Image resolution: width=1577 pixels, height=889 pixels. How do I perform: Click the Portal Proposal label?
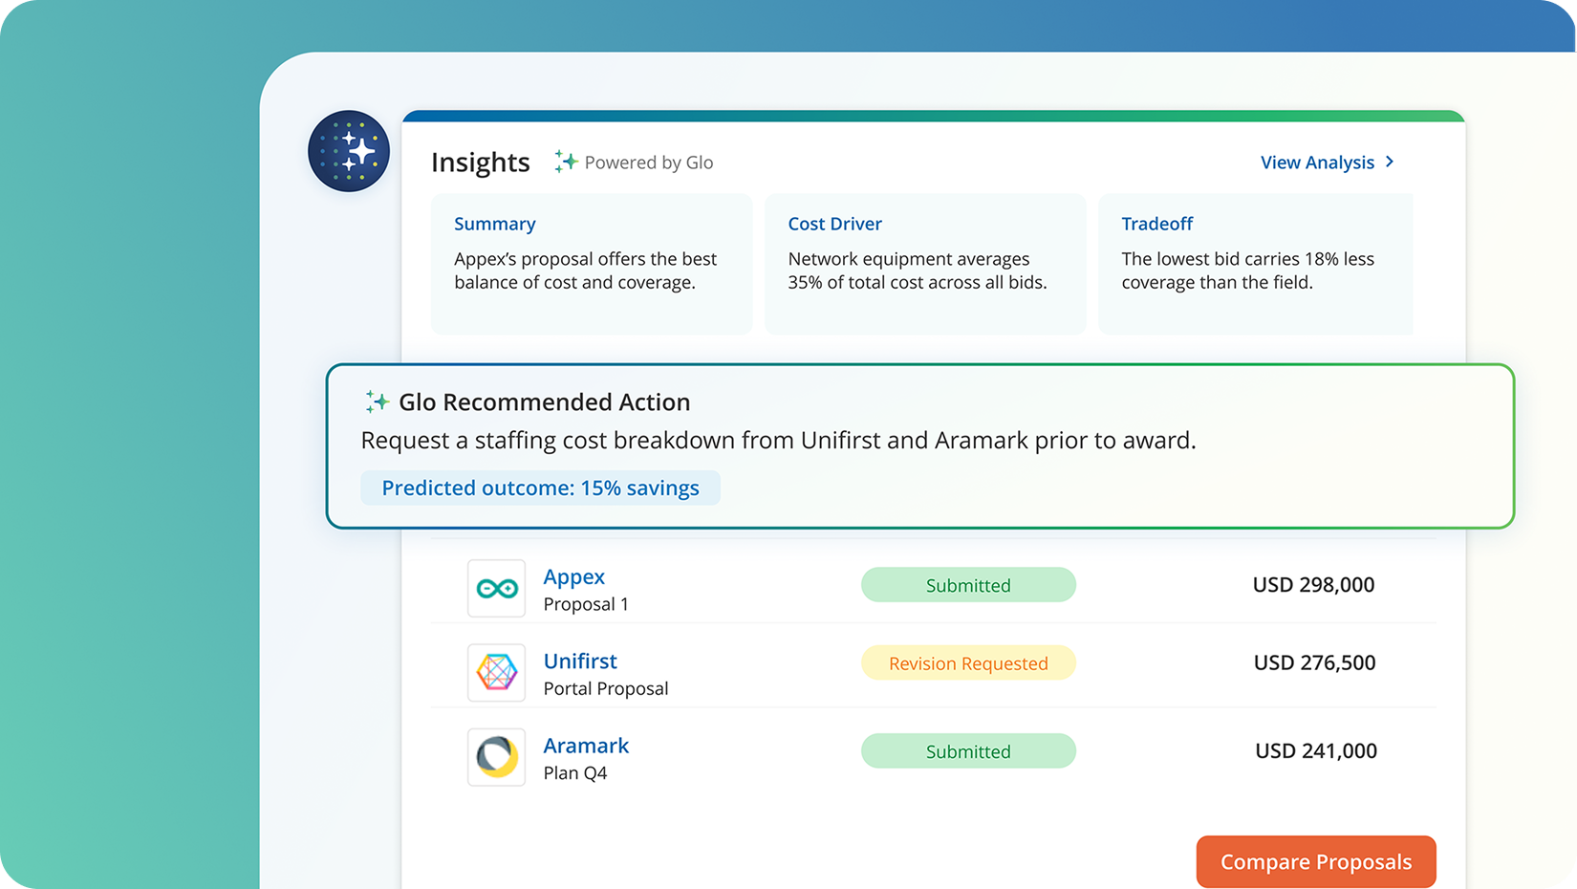click(x=606, y=688)
